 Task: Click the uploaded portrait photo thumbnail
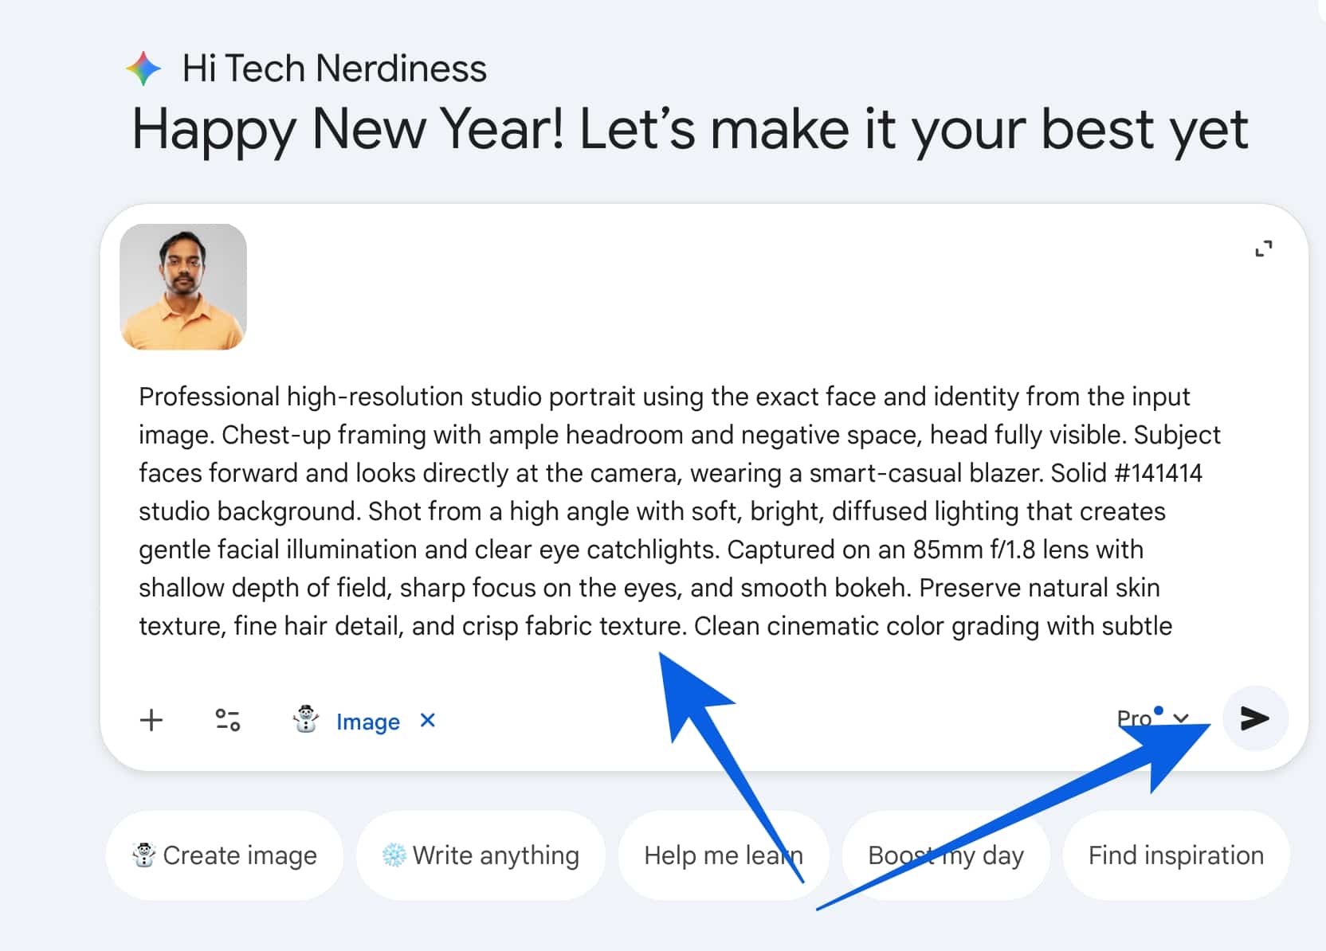[x=183, y=287]
